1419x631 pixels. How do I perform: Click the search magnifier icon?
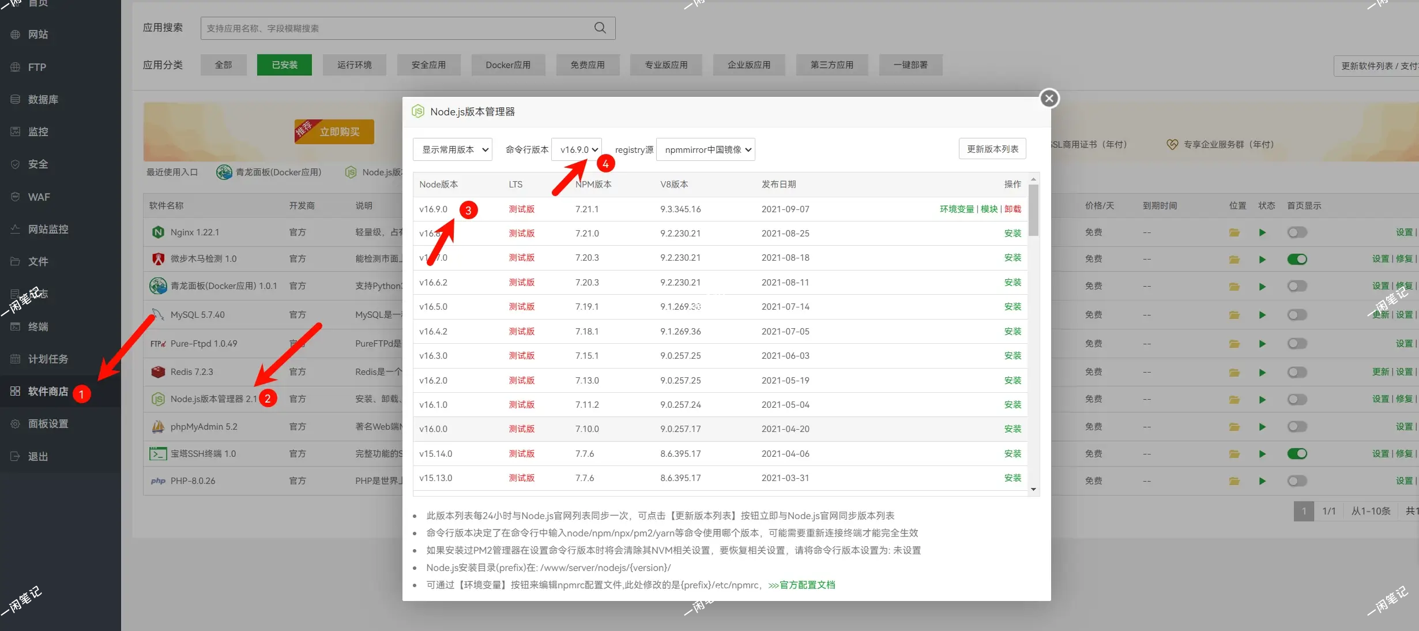600,28
